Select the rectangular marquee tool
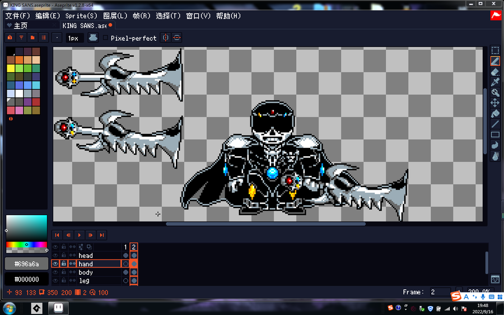504x315 pixels. click(495, 50)
